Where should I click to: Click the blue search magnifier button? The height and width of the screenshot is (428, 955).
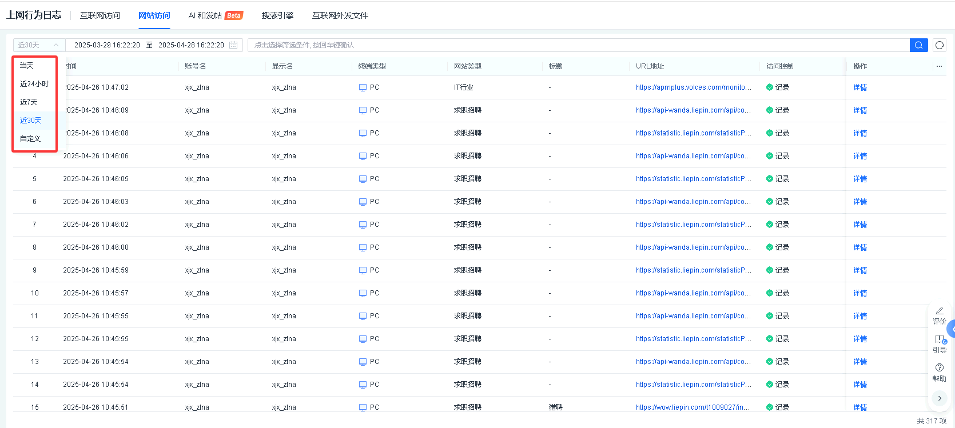918,45
